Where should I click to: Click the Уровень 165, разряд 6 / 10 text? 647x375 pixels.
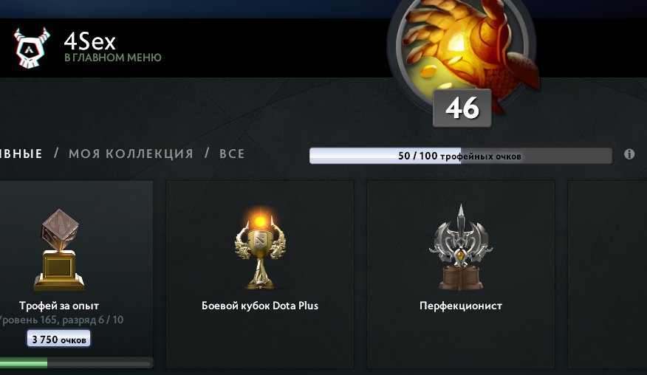pos(61,320)
